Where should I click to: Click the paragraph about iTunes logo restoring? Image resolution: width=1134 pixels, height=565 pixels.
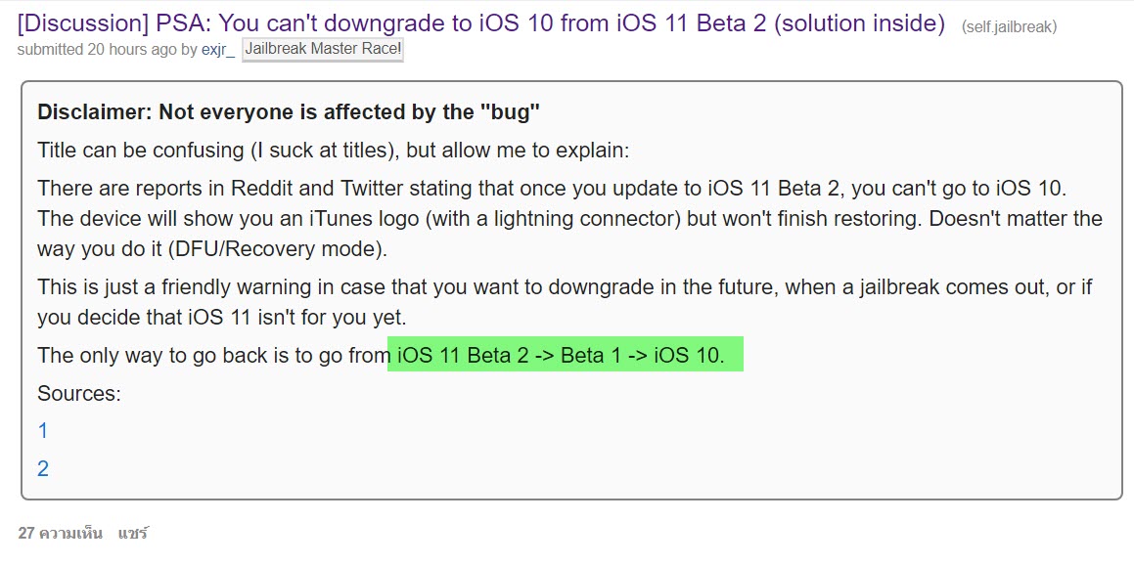[567, 218]
